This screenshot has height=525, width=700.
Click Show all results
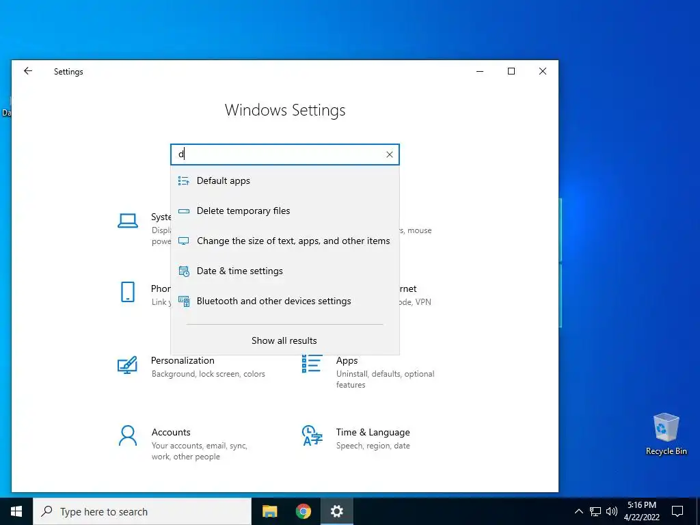(284, 340)
